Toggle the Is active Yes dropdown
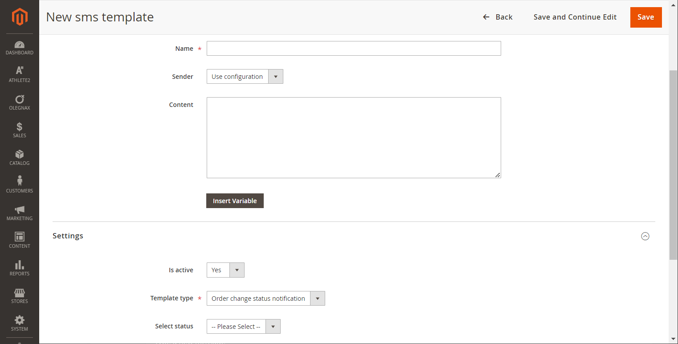The height and width of the screenshot is (344, 678). coord(225,270)
